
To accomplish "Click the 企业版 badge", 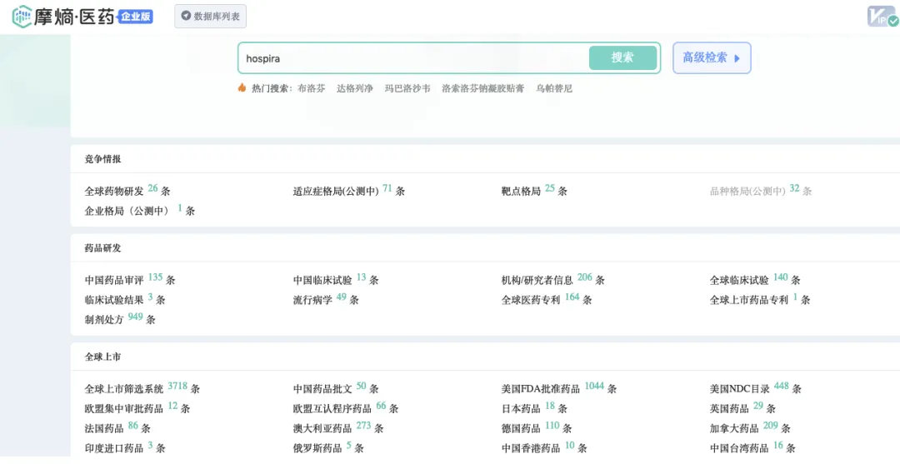I will coord(136,16).
